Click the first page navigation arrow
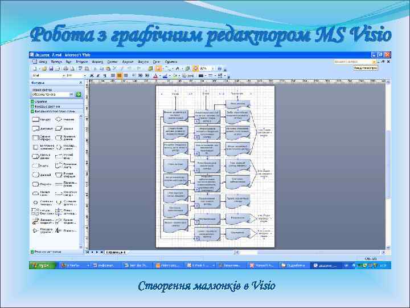The height and width of the screenshot is (308, 410). (x=87, y=252)
